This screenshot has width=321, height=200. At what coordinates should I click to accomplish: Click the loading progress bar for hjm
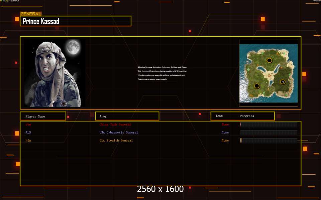pyautogui.click(x=269, y=140)
